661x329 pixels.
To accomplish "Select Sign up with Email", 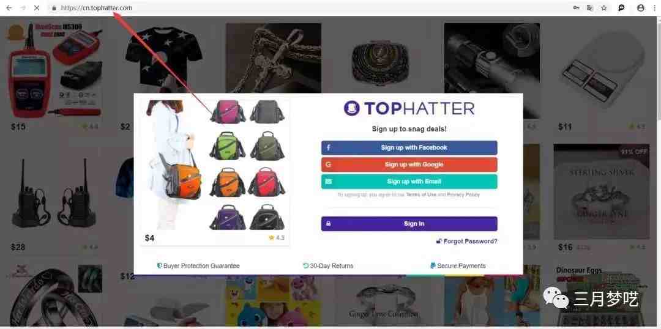I will click(409, 182).
